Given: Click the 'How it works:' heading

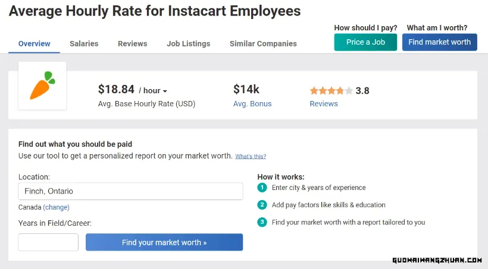Looking at the screenshot, I should pyautogui.click(x=281, y=177).
